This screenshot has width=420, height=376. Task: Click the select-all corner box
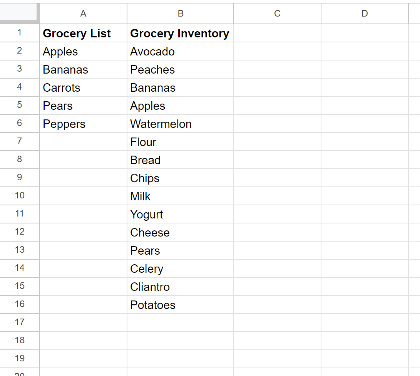(19, 13)
